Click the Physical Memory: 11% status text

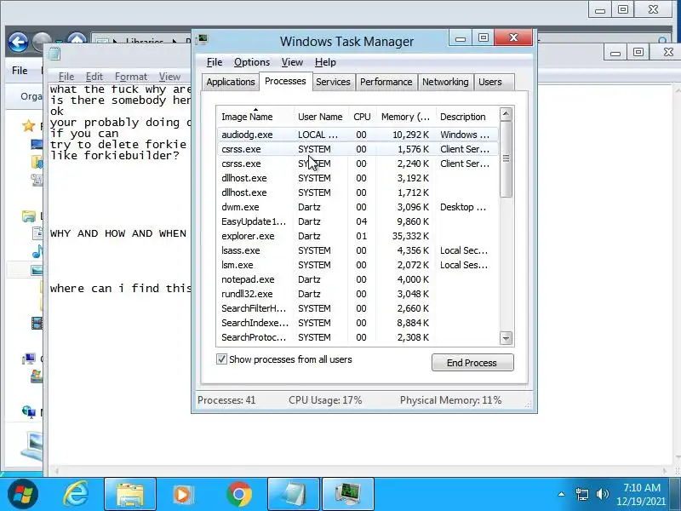tap(451, 400)
